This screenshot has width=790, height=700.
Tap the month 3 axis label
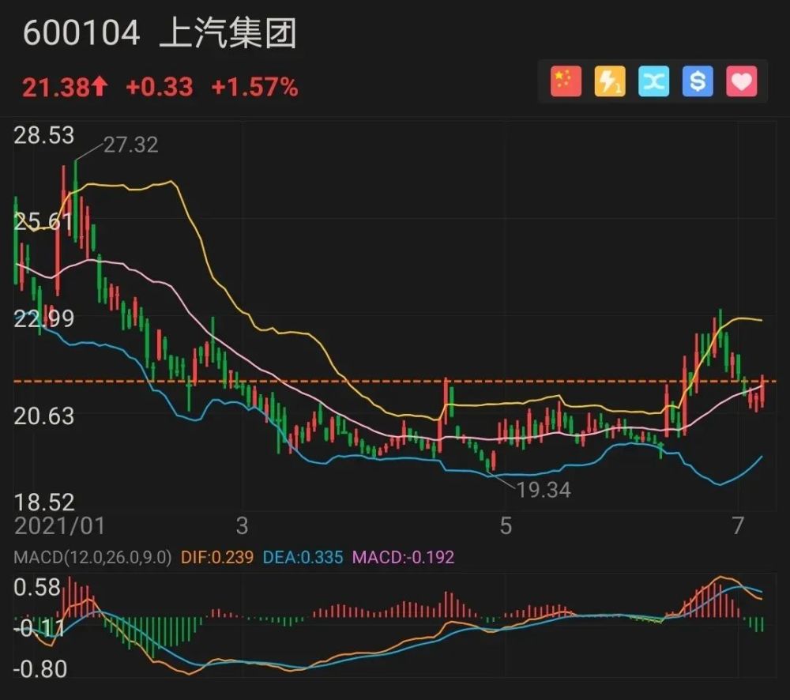tap(243, 526)
